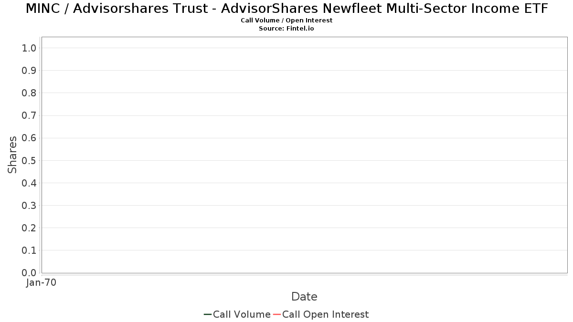Viewport: 573px width, 322px height.
Task: Click the 0.4 y-axis tick label
Action: pos(29,183)
